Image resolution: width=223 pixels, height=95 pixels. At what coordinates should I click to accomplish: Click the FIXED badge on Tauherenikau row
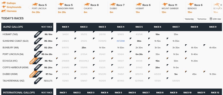tap(38, 81)
